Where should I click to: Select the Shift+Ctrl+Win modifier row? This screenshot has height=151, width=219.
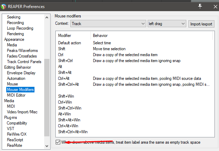pyautogui.click(x=135, y=108)
